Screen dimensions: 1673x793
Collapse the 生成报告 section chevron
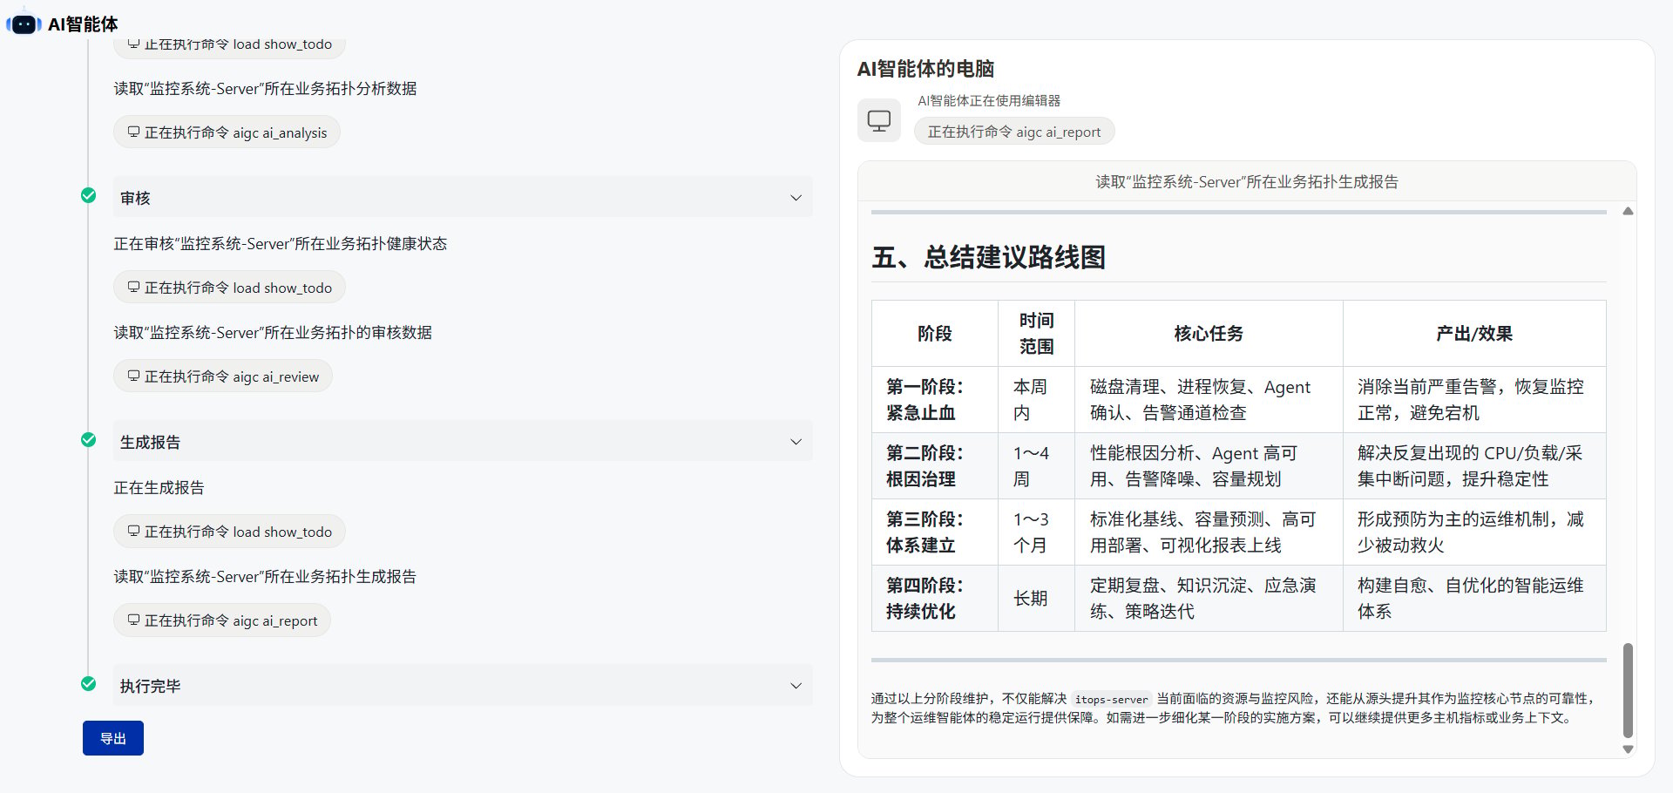796,442
